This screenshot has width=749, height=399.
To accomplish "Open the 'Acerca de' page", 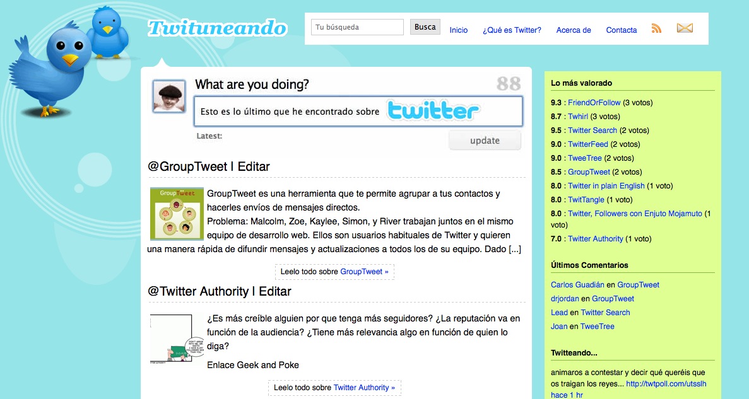I will pos(574,30).
